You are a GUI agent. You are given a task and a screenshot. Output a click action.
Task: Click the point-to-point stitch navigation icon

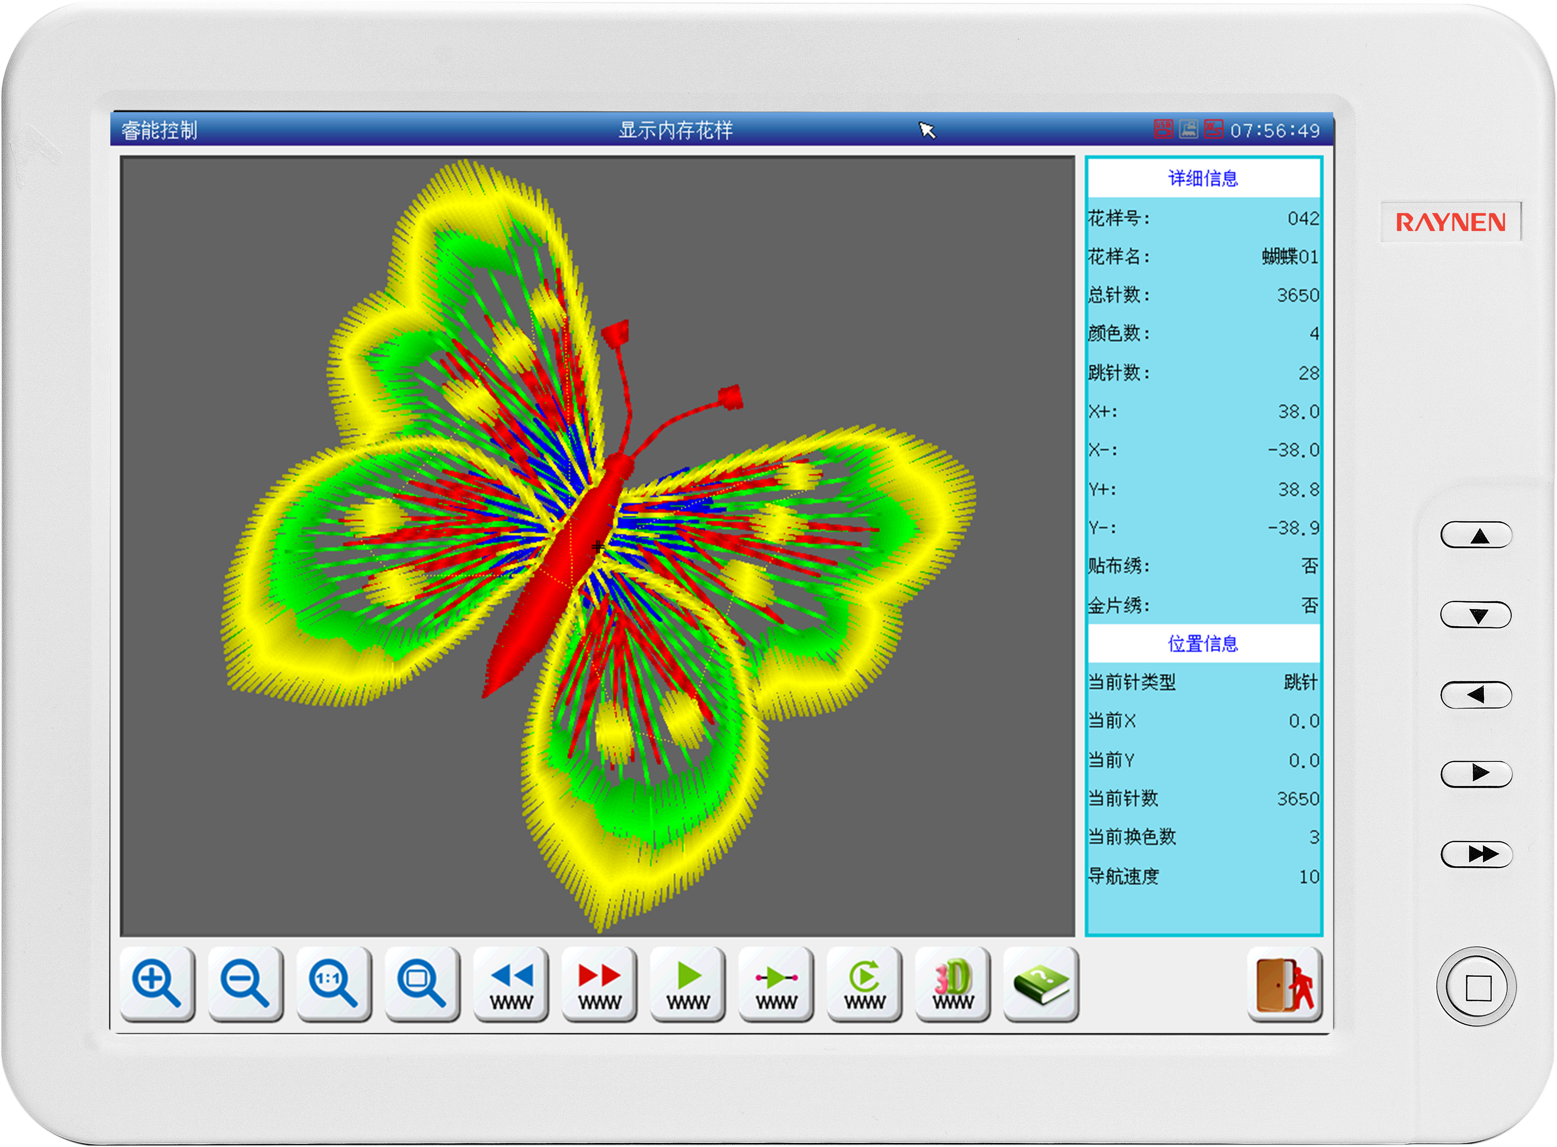coord(776,985)
